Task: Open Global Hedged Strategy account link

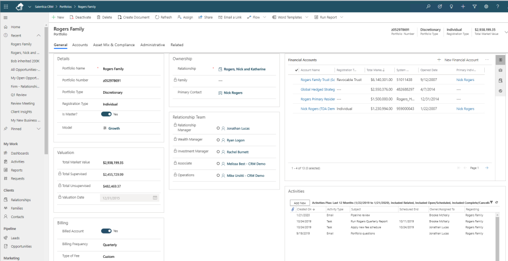Action: (x=317, y=89)
